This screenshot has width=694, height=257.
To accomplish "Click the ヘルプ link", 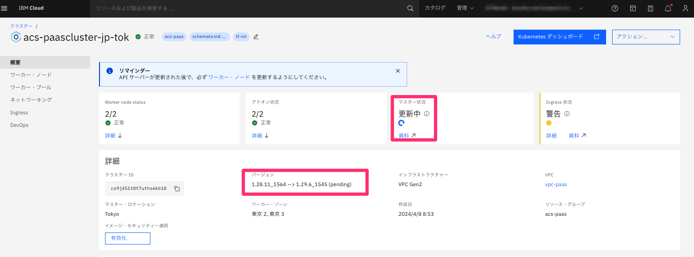I will tap(493, 37).
